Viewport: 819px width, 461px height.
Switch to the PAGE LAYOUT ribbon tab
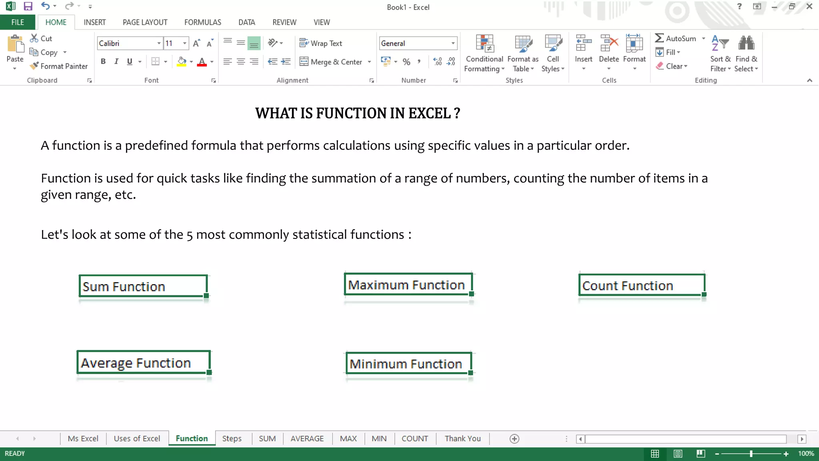145,22
